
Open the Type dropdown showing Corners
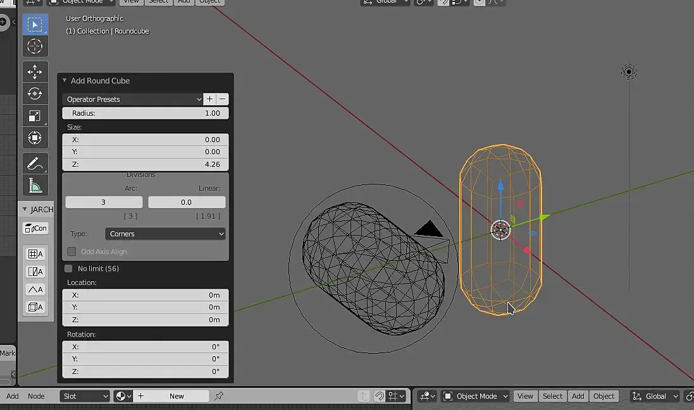[x=165, y=234]
